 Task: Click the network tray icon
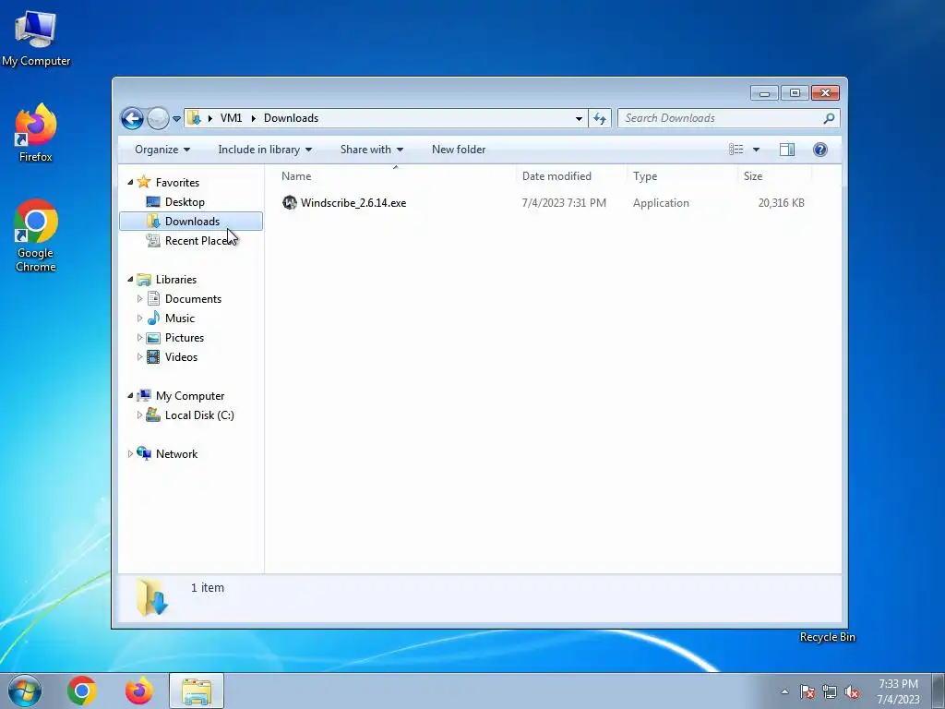pos(830,691)
